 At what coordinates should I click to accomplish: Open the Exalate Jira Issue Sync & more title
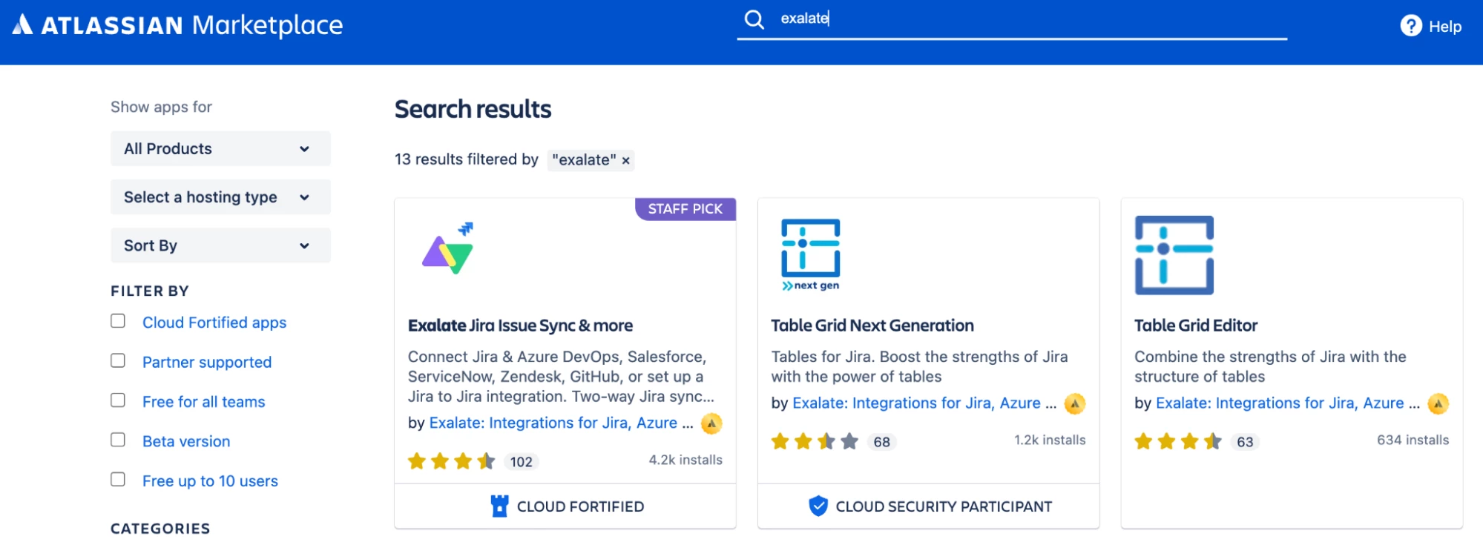tap(520, 326)
